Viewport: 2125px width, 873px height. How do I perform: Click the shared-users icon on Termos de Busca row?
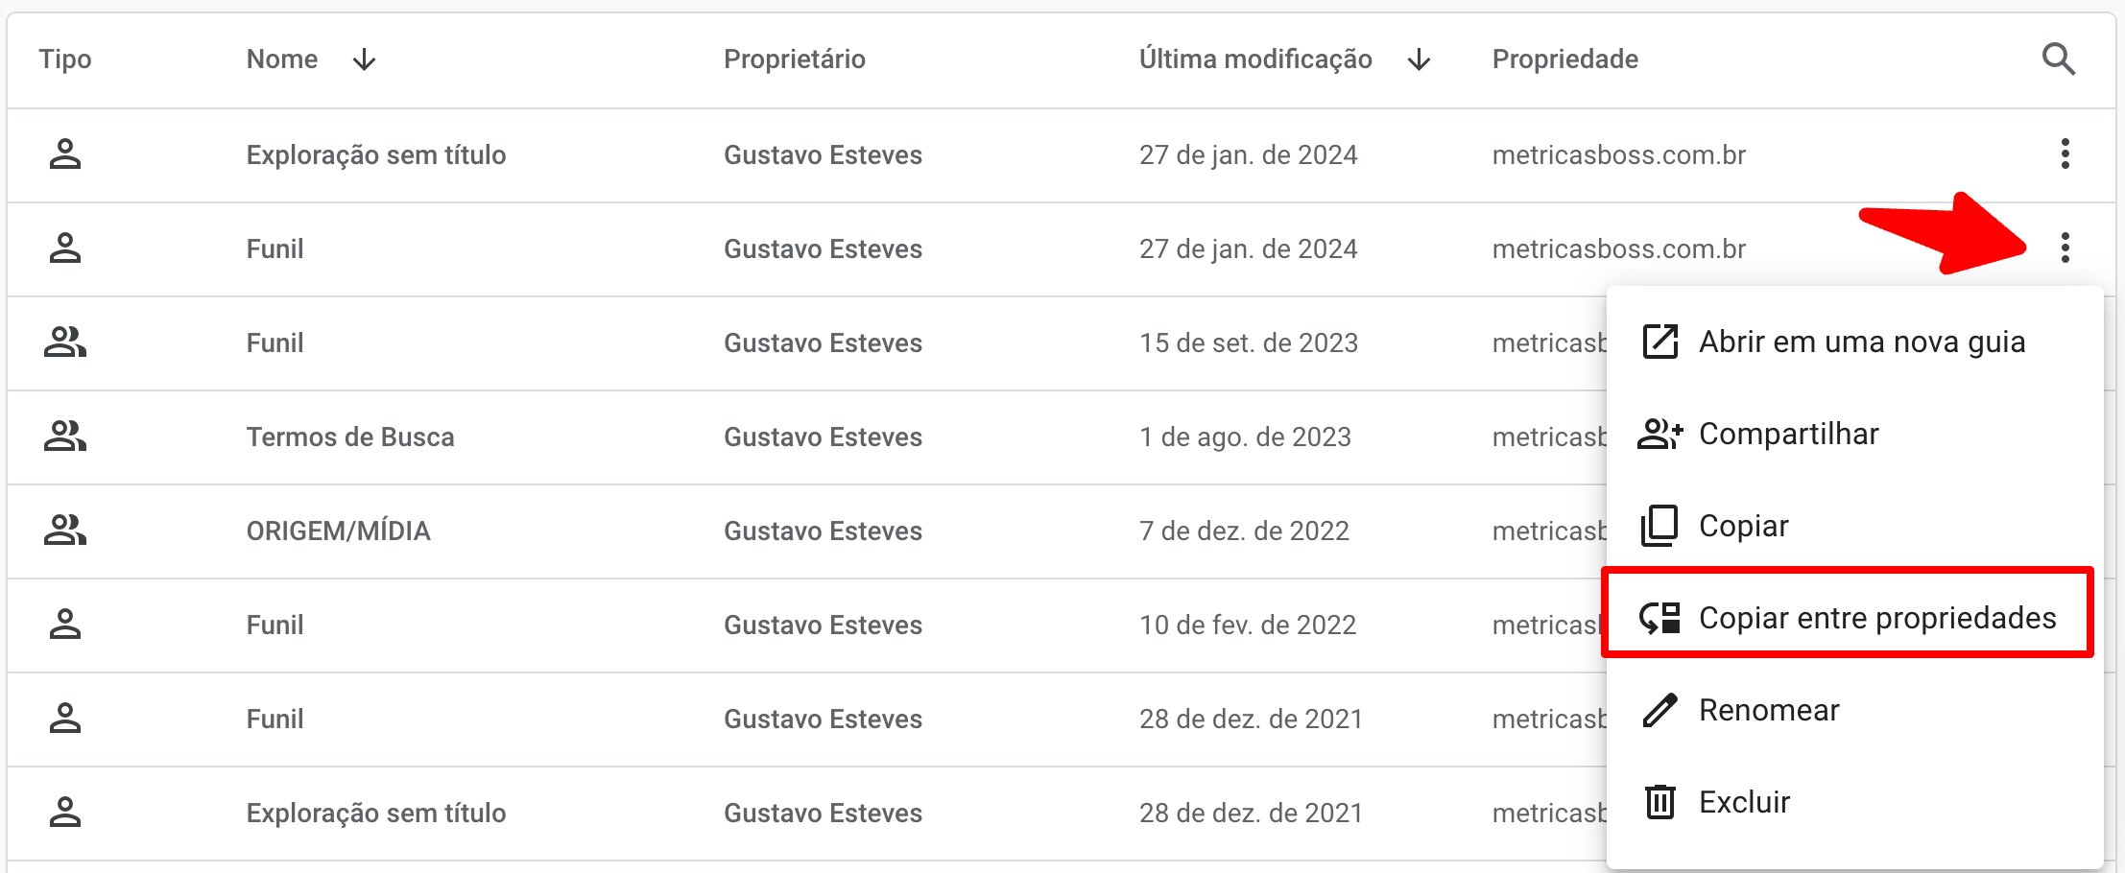coord(65,436)
